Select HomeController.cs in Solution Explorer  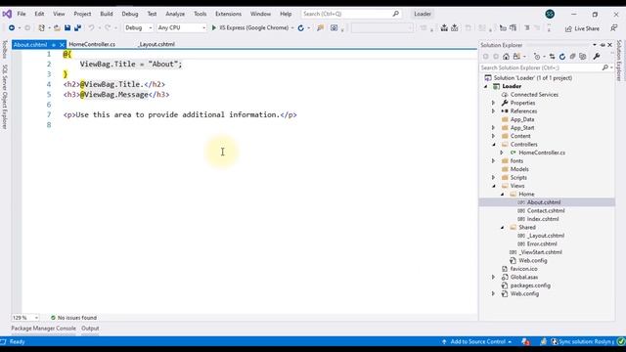pyautogui.click(x=542, y=153)
